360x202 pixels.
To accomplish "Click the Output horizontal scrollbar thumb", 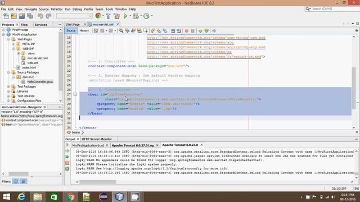I will point(97,182).
